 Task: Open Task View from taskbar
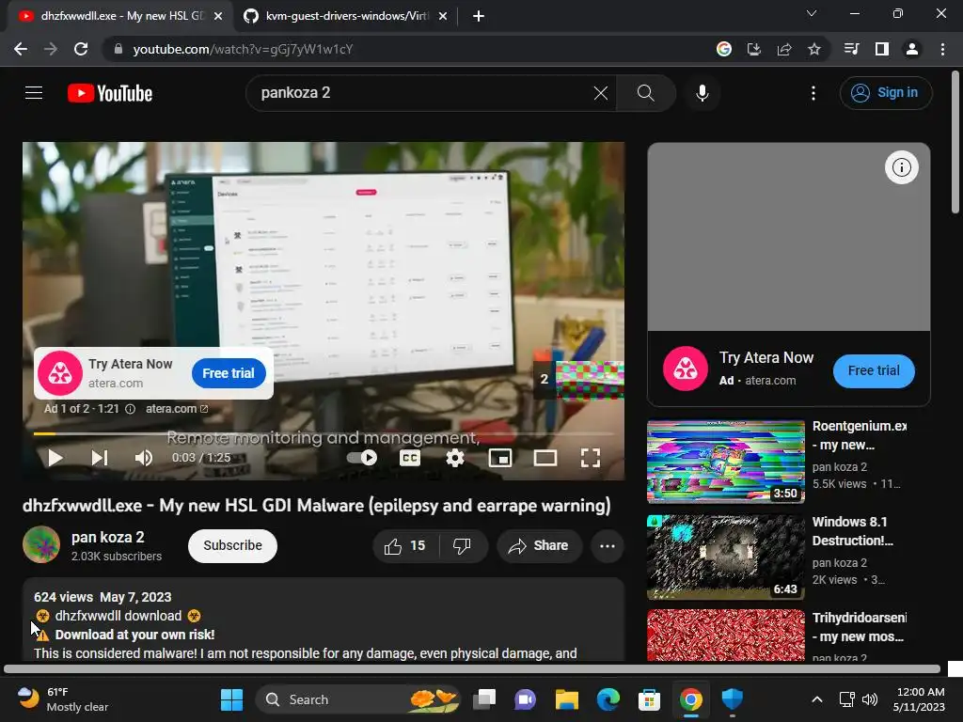click(484, 699)
